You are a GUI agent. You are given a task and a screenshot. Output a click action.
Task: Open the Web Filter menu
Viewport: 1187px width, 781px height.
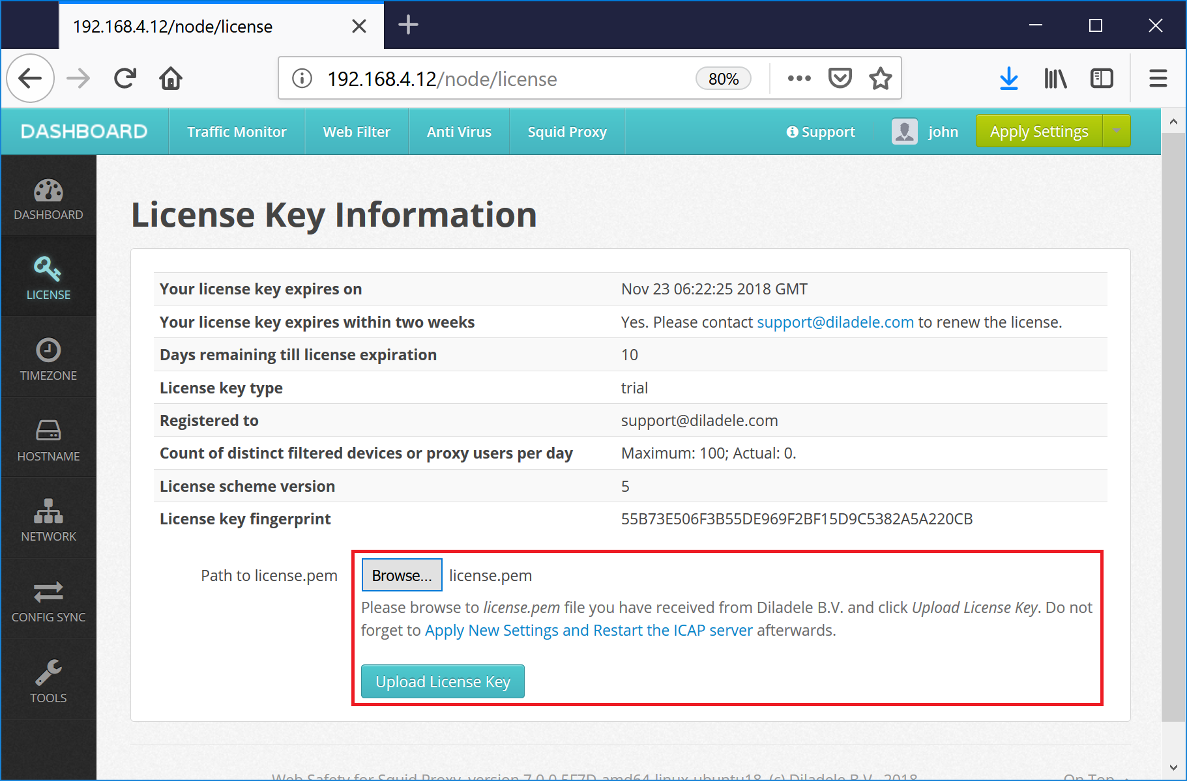pos(357,132)
